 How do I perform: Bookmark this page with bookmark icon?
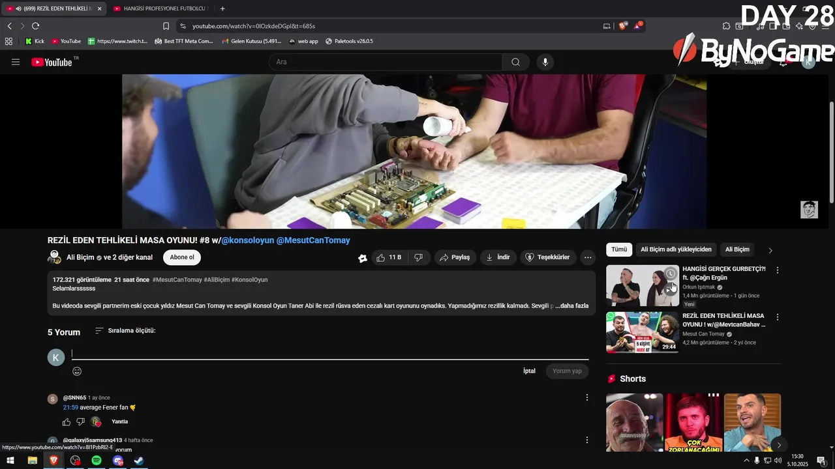pyautogui.click(x=166, y=26)
